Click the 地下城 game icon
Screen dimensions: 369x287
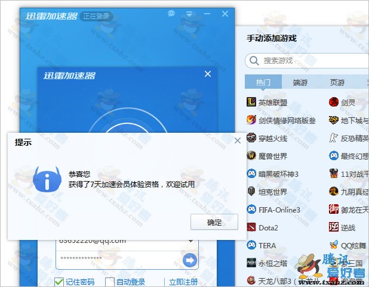tap(333, 120)
